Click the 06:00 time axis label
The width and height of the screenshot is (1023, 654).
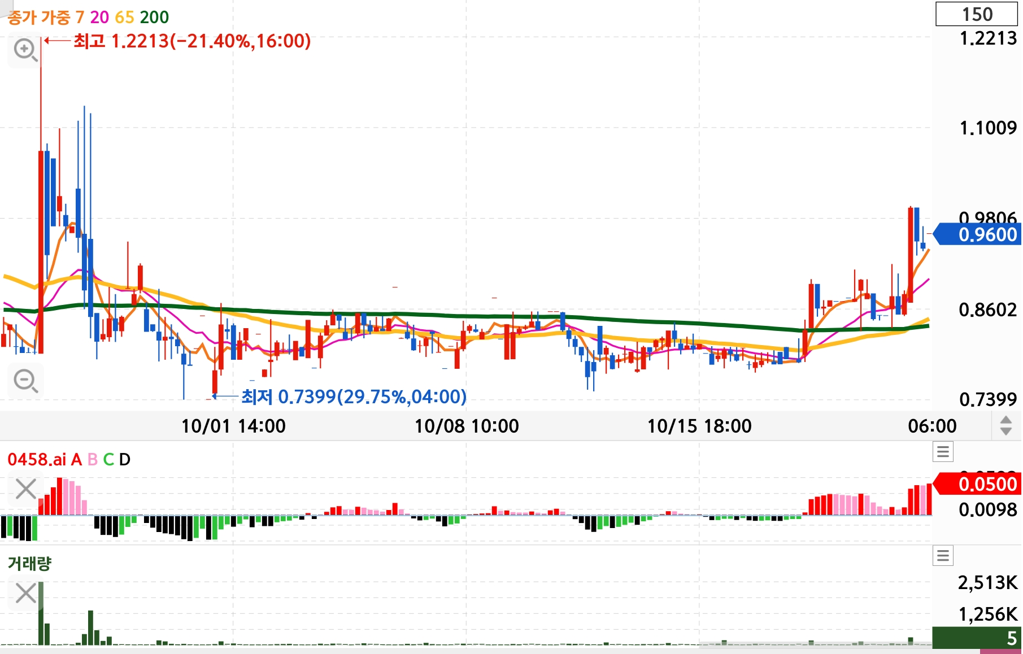click(932, 426)
